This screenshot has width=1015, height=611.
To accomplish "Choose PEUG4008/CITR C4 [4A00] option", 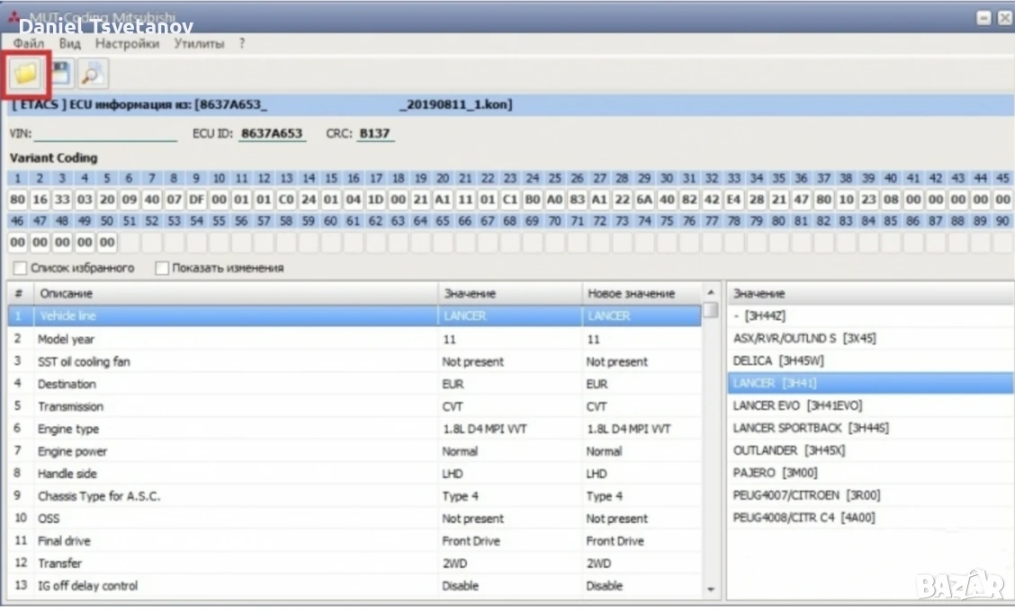I will 871,518.
